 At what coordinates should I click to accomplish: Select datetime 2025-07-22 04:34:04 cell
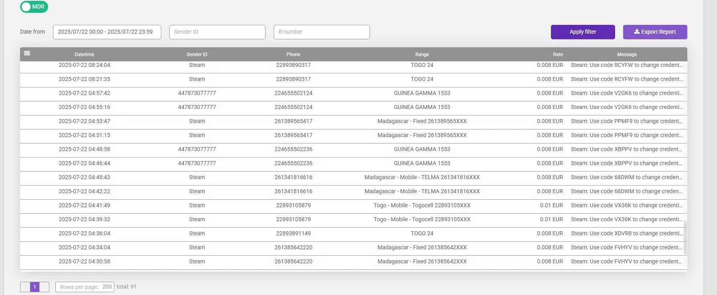84,247
